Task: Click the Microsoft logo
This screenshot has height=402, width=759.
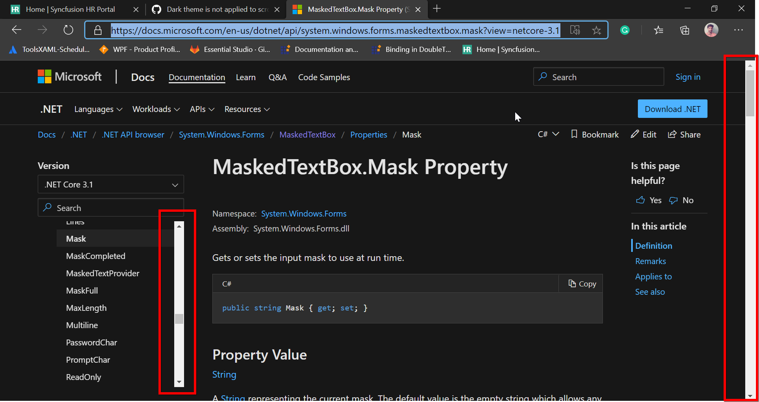Action: point(70,77)
